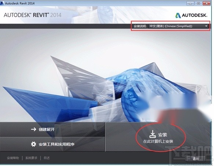
Task: Maximize the Autodesk Revit 2014 installer window
Action: coord(198,3)
